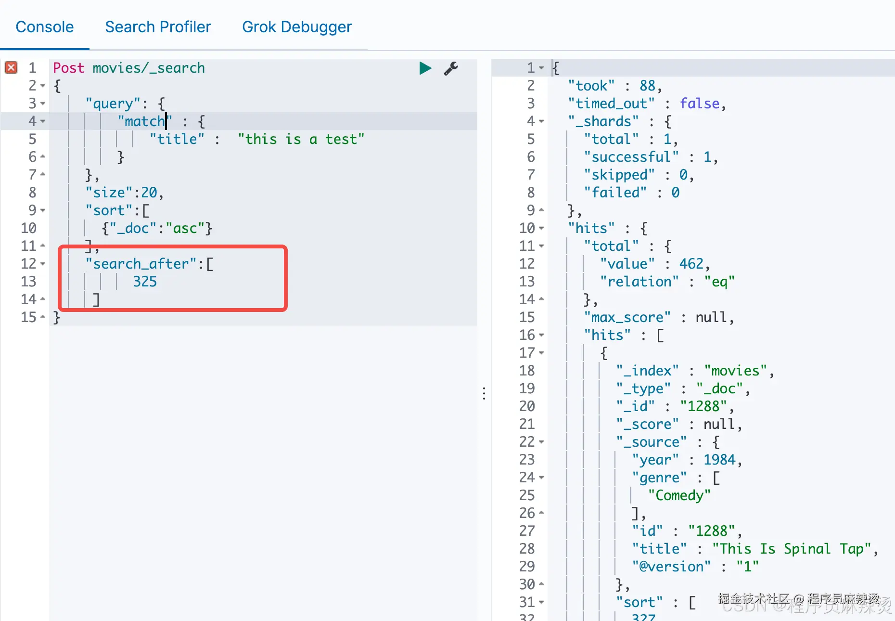Click the "search_after" key in the request
This screenshot has height=621, width=895.
(141, 264)
